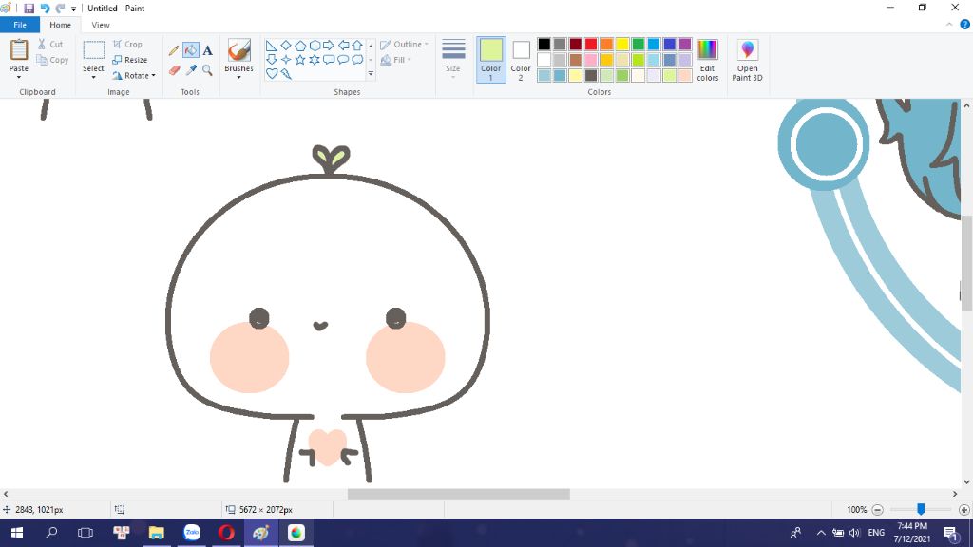973x547 pixels.
Task: Undo the last action
Action: tap(45, 8)
